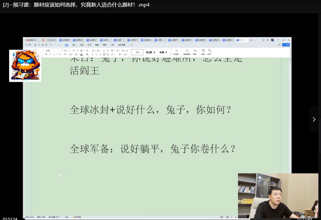The width and height of the screenshot is (321, 220).
Task: Click the eye protection mode status icon
Action: (222, 217)
